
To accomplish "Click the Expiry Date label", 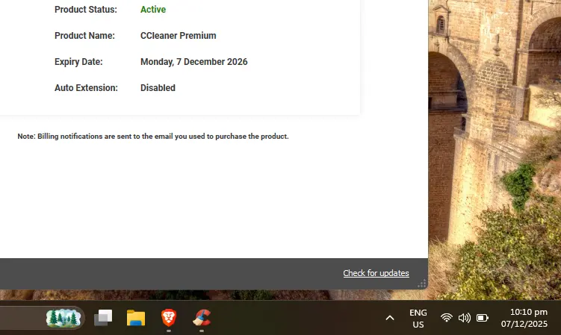I will point(78,62).
